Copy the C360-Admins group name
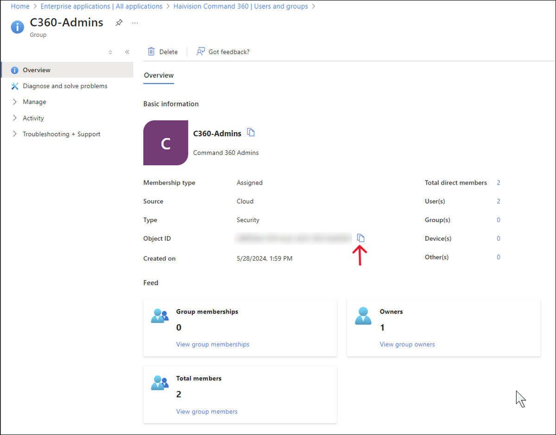 [x=251, y=133]
